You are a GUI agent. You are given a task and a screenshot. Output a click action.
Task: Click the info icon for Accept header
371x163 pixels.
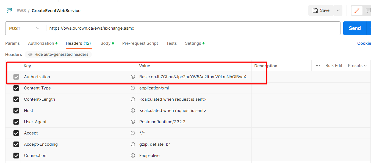tap(133, 133)
